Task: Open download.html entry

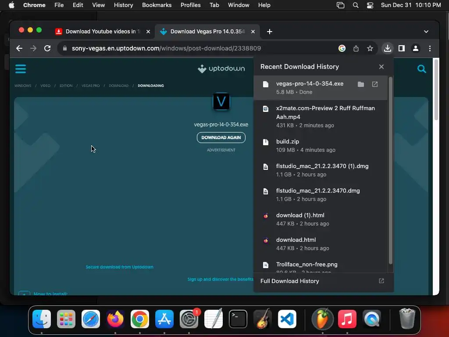Action: (321, 244)
